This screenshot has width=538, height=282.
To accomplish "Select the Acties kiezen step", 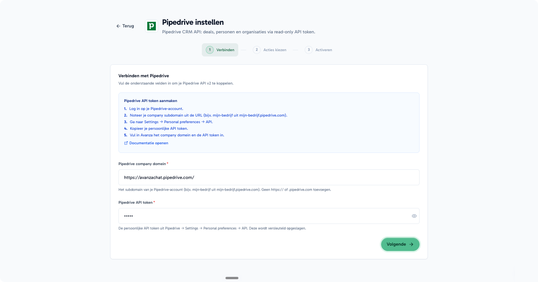I will pyautogui.click(x=270, y=50).
